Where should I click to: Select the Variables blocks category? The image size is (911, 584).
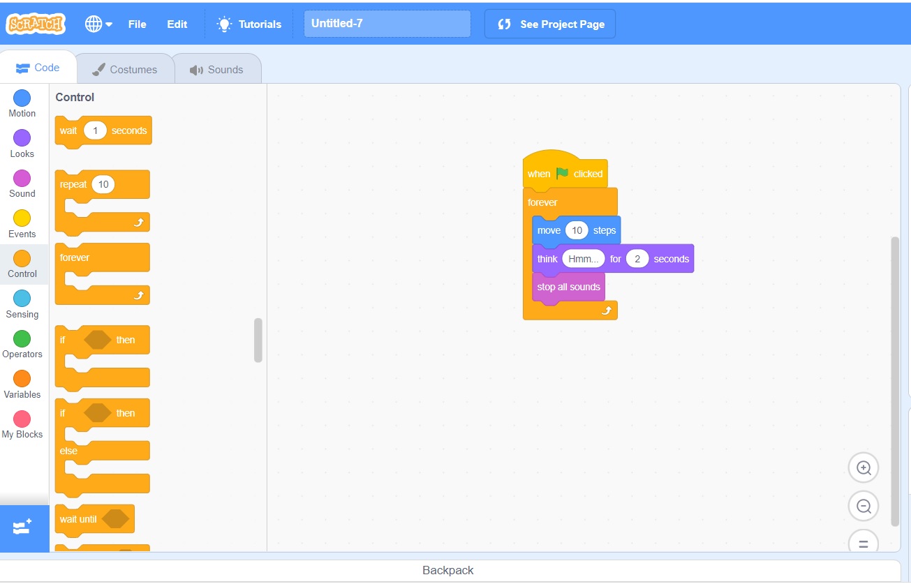22,384
